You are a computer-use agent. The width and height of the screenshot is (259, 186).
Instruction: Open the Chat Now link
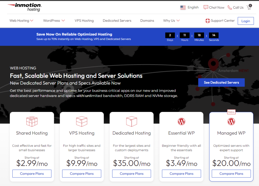(x=217, y=7)
